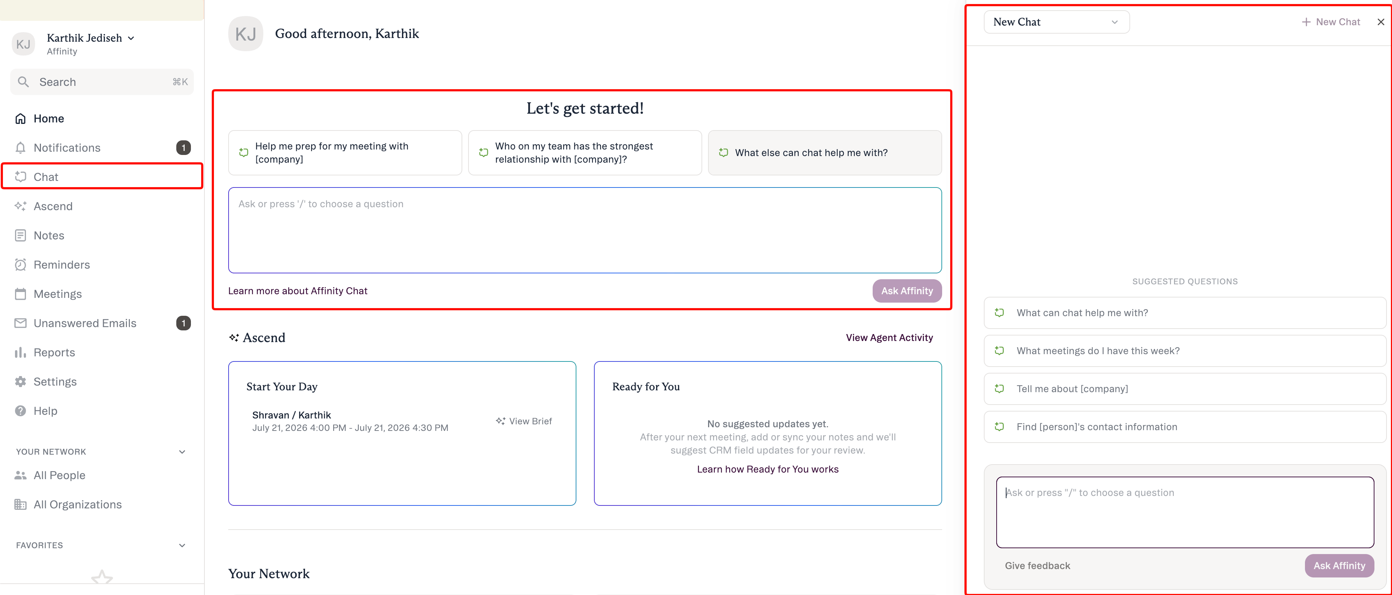Click the Home house icon
This screenshot has height=595, width=1392.
(x=20, y=118)
